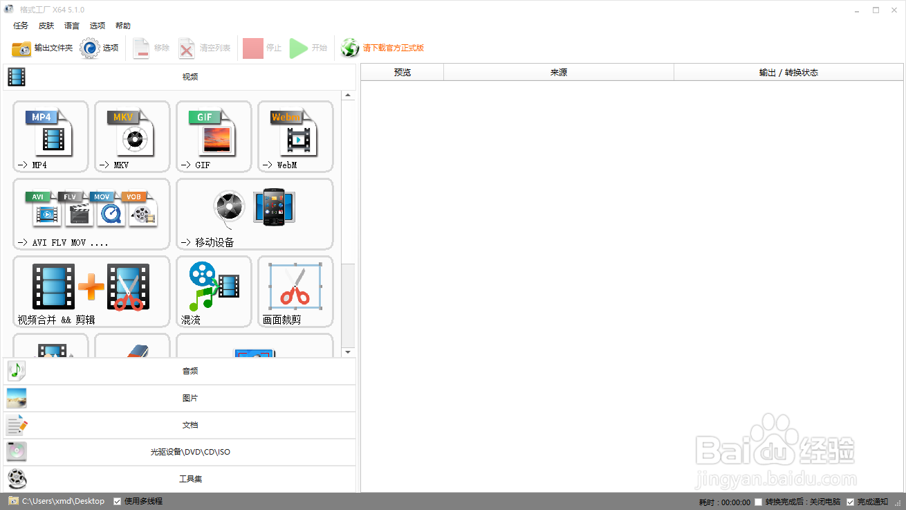Viewport: 906px width, 510px height.
Task: Open 选项 settings in toolbar
Action: [100, 48]
